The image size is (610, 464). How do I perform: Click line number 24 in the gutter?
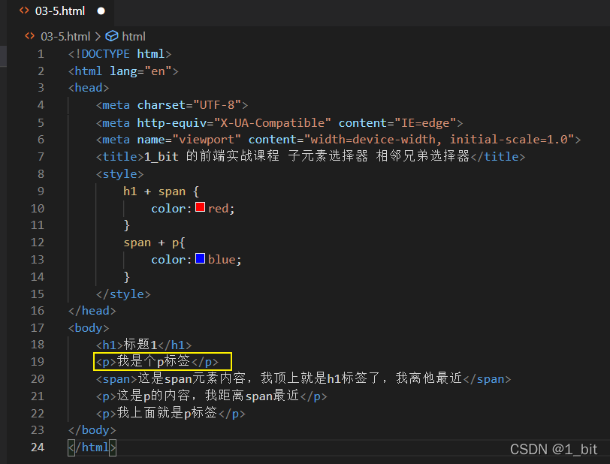tap(38, 447)
